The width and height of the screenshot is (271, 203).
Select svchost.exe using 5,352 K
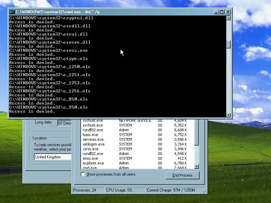click(x=138, y=125)
